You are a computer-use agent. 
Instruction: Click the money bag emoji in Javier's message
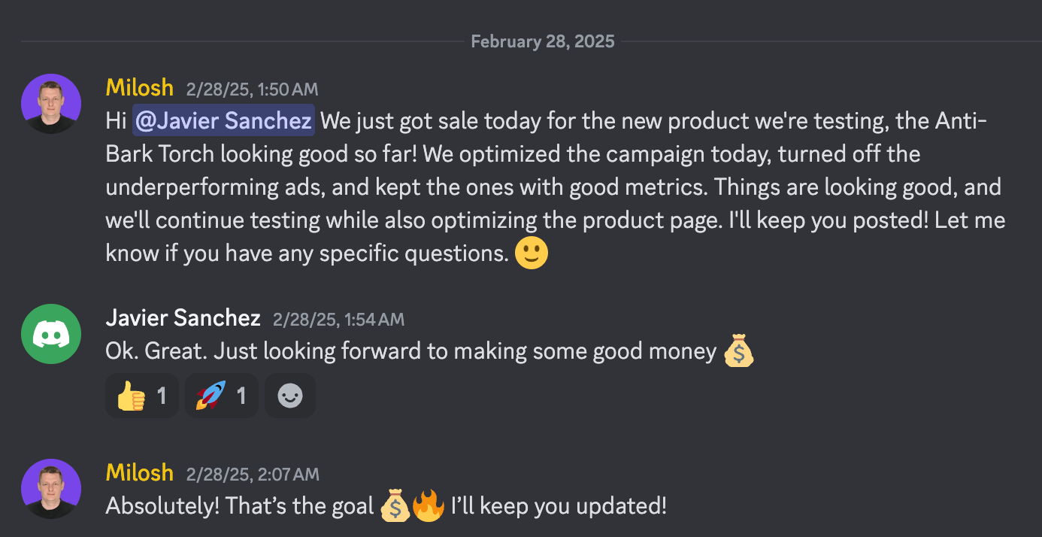pyautogui.click(x=738, y=351)
